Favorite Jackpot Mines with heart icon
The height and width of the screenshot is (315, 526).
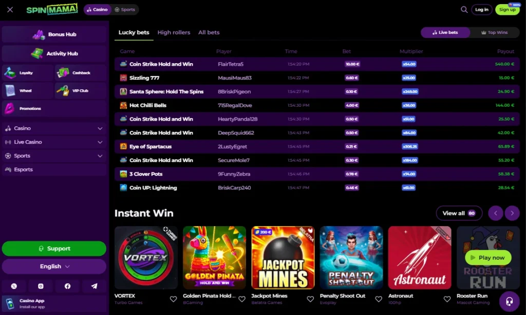310,299
